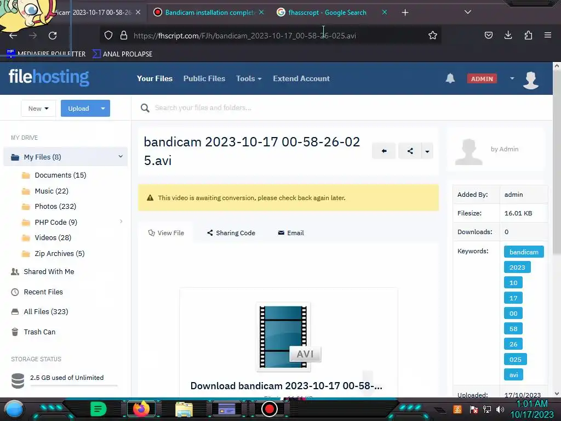Open Firefox from the taskbar
561x421 pixels.
[141, 409]
